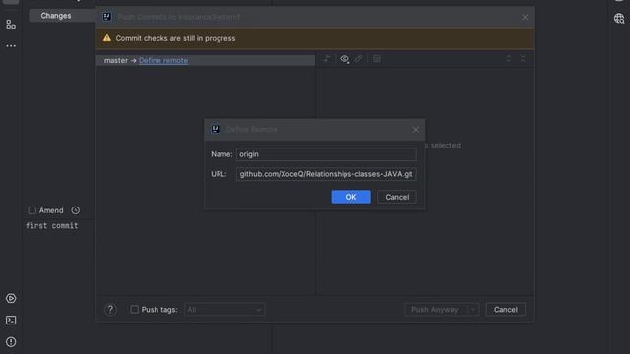Click the warning triangle icon in banner
Viewport: 630px width, 354px height.
pos(107,38)
